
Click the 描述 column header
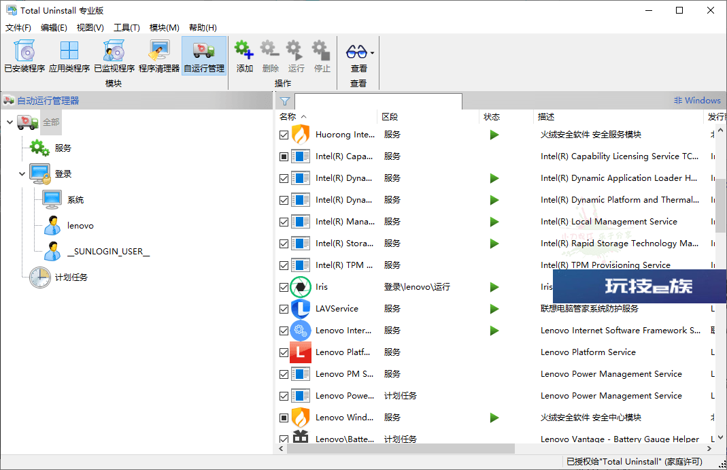(x=618, y=117)
